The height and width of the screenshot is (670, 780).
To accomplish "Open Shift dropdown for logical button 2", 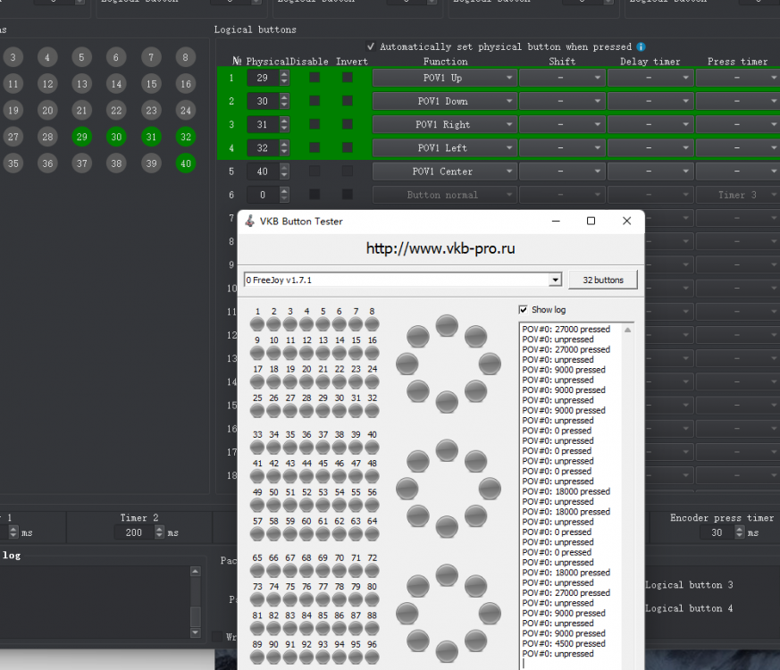I will (561, 102).
